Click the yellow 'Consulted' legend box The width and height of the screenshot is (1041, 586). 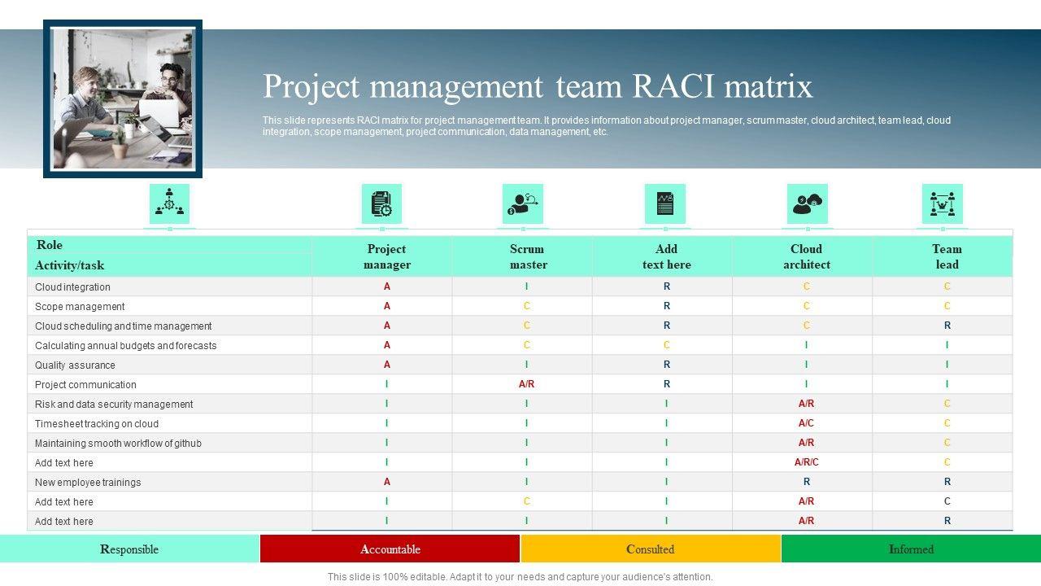click(651, 549)
